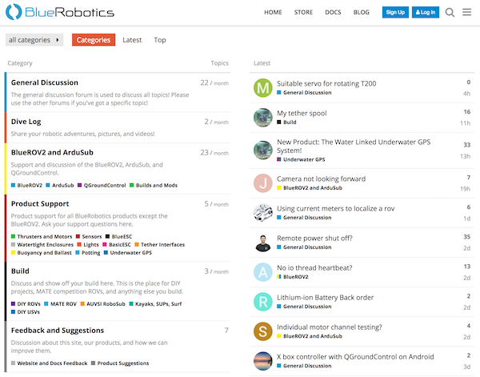This screenshot has height=377, width=480.
Task: Click the Sign Up button
Action: point(395,13)
